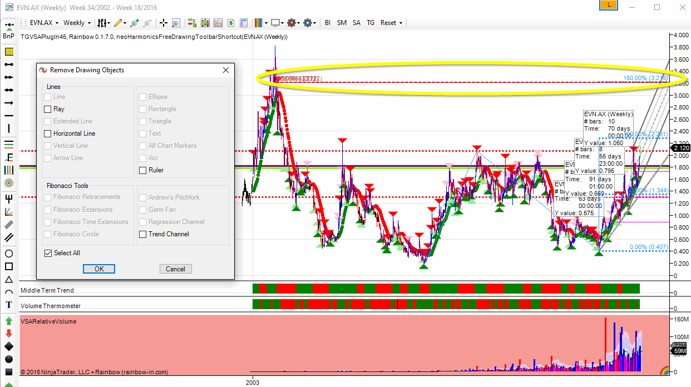Viewport: 691px width, 387px height.
Task: Open the EVN.AX instrument dropdown
Action: tap(44, 23)
